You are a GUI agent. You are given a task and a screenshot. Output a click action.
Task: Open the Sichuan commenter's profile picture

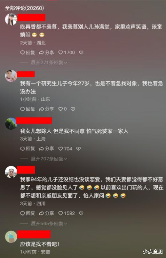click(11, 172)
